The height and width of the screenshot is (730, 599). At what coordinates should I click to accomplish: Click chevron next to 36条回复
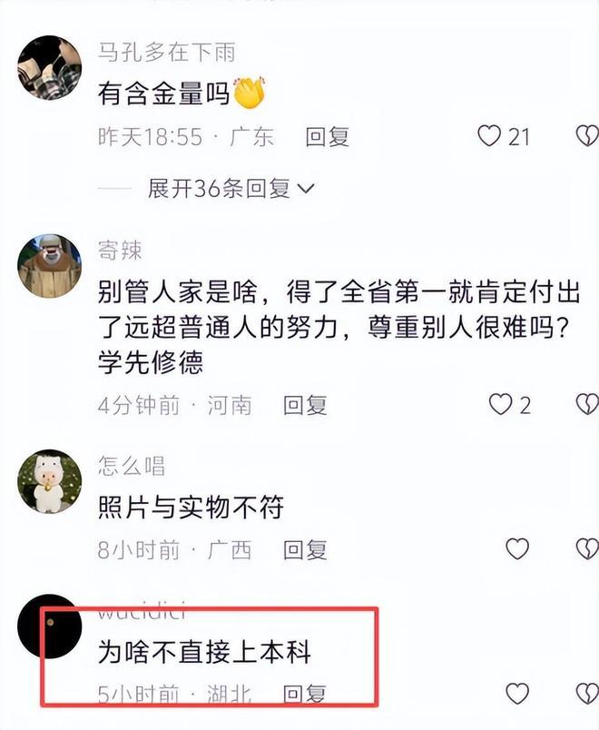pos(306,189)
